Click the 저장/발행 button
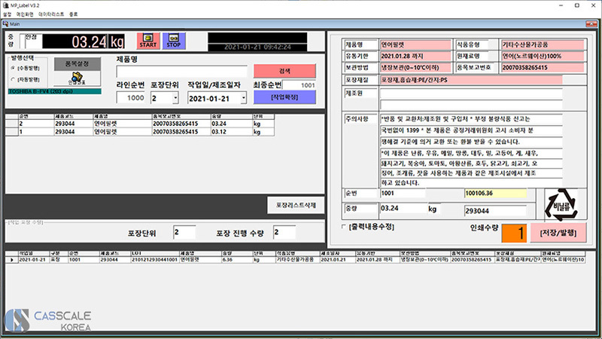The width and height of the screenshot is (602, 339). pyautogui.click(x=559, y=232)
